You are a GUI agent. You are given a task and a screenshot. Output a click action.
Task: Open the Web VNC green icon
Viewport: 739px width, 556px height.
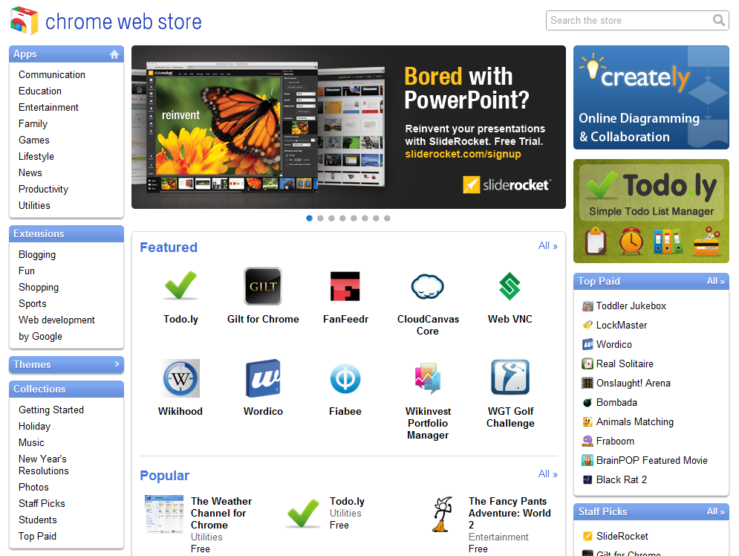[510, 286]
